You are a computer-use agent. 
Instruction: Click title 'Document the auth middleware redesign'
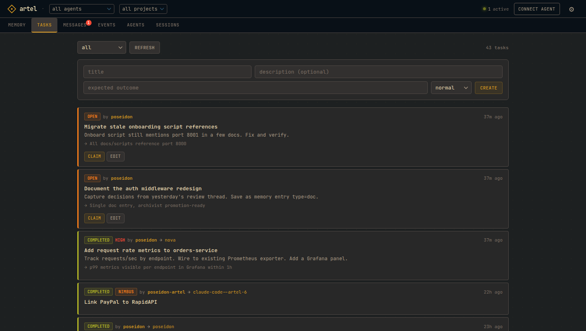click(x=143, y=189)
